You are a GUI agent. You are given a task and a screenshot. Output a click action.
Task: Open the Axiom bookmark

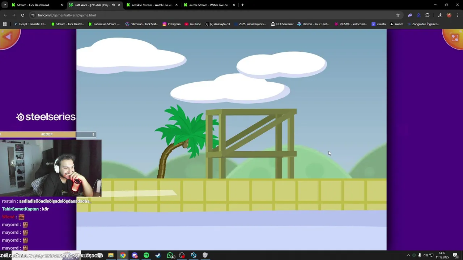pos(396,24)
